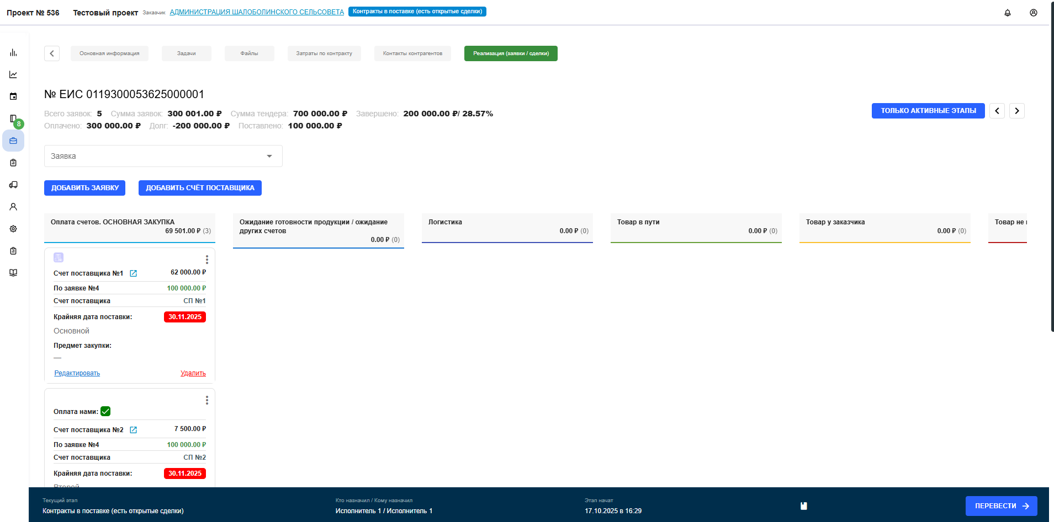Image resolution: width=1054 pixels, height=522 pixels.
Task: Click 17.10.2025 в 16:29 stage start time
Action: pos(613,511)
